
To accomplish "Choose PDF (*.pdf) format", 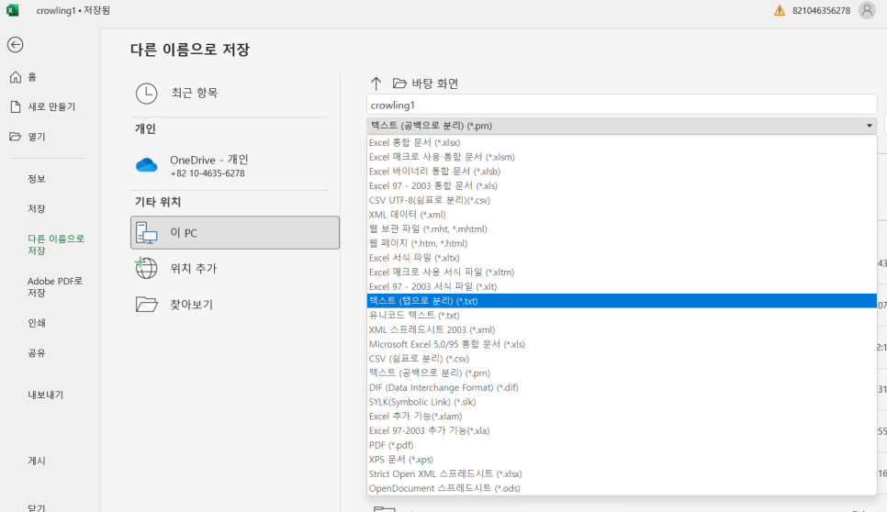I will point(622,445).
